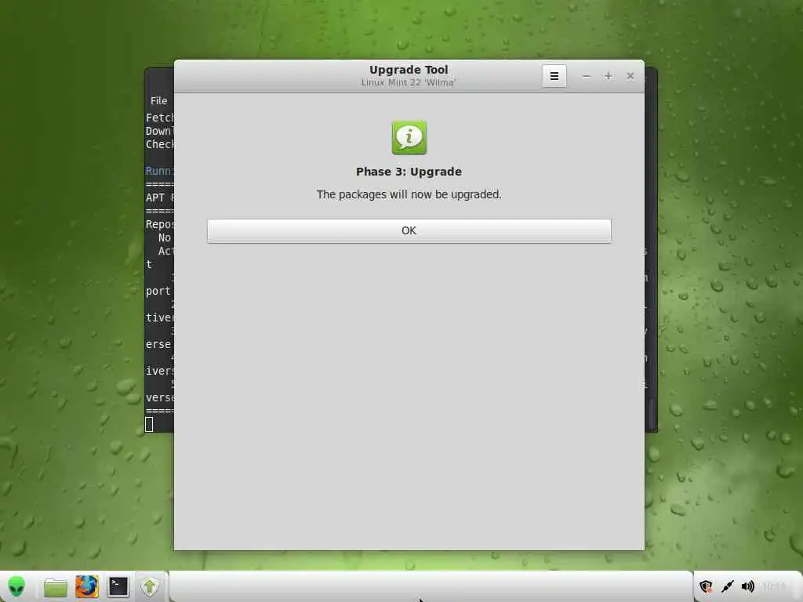Click the "Phase 3: Upgrade" heading
Image resolution: width=803 pixels, height=602 pixels.
click(x=409, y=172)
